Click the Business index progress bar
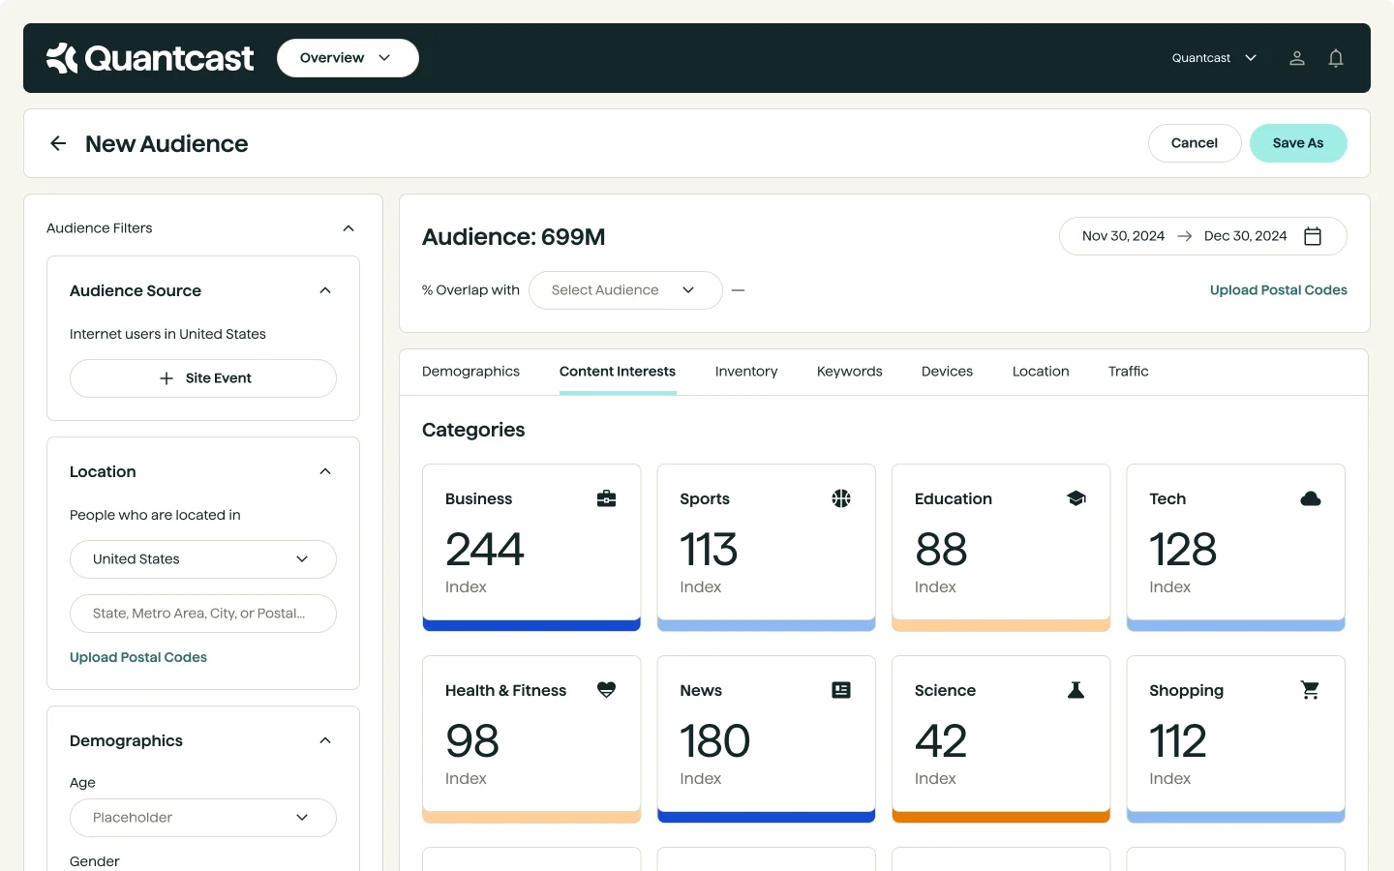The width and height of the screenshot is (1394, 871). (x=531, y=624)
